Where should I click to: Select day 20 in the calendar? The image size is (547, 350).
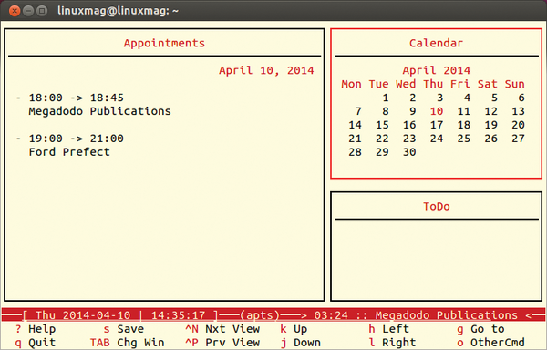point(518,125)
